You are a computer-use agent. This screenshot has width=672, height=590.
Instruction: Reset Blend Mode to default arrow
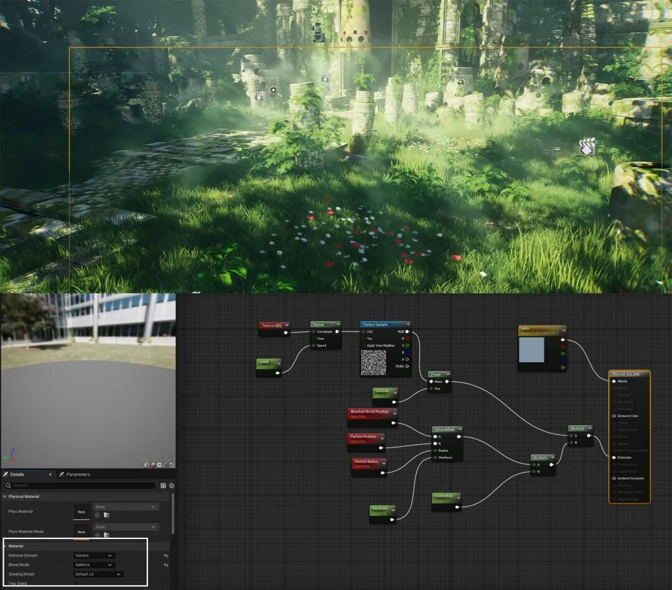[x=166, y=565]
